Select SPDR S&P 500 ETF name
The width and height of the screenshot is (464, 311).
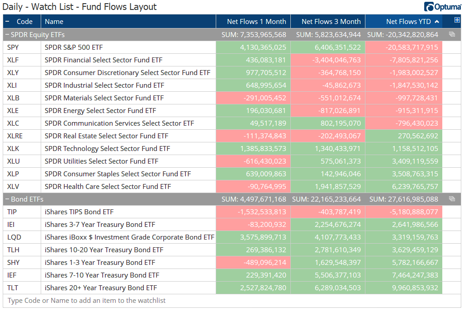pyautogui.click(x=74, y=47)
